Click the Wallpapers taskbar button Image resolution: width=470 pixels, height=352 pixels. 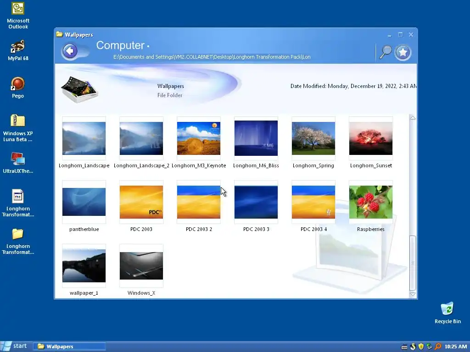click(x=69, y=346)
